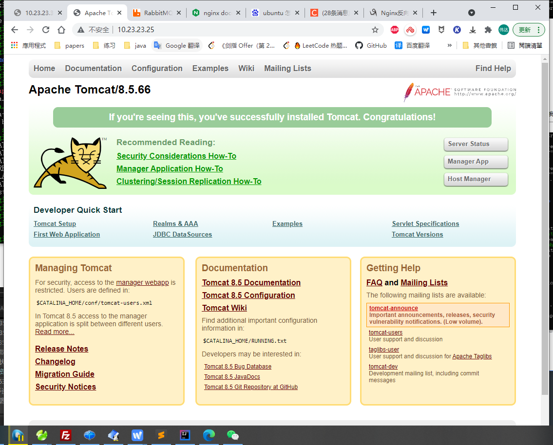553x445 pixels.
Task: Open the Servlet Specifications link
Action: [425, 224]
